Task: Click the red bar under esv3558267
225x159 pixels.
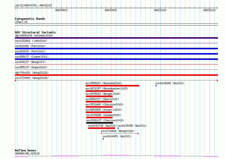Action: coord(112,86)
